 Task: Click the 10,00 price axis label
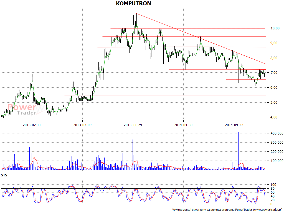[x=275, y=28]
